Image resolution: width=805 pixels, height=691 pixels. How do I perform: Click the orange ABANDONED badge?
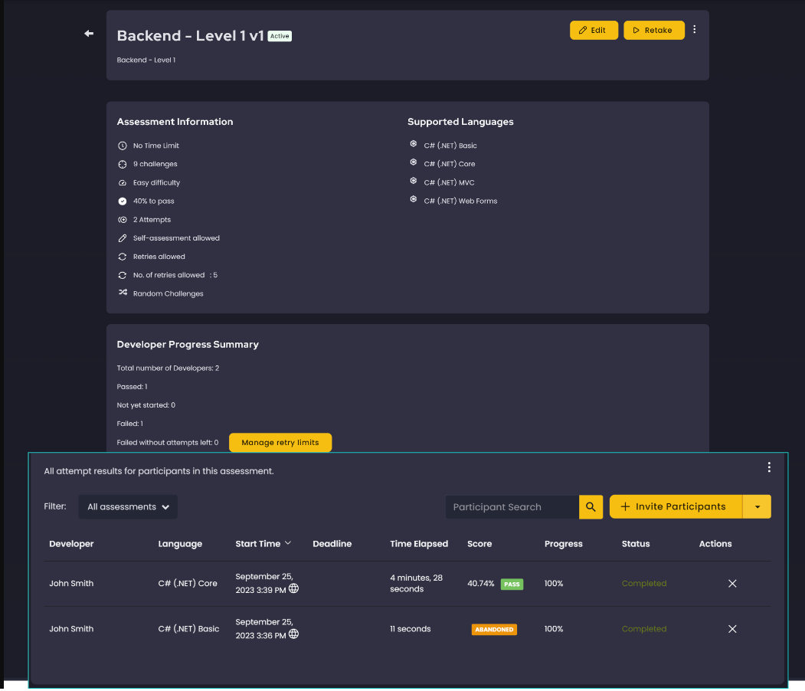494,630
